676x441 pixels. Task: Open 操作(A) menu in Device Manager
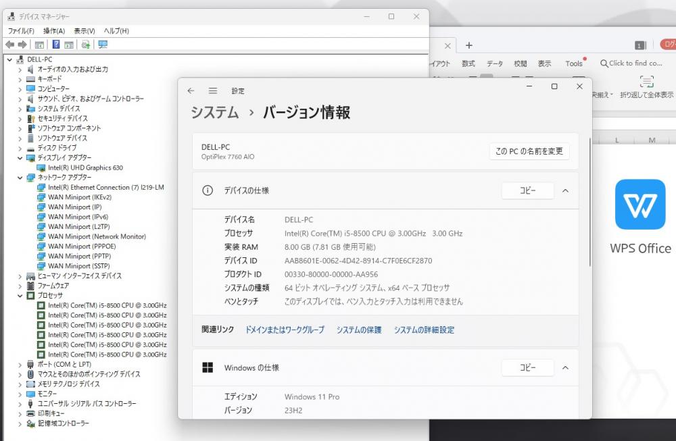pos(54,31)
